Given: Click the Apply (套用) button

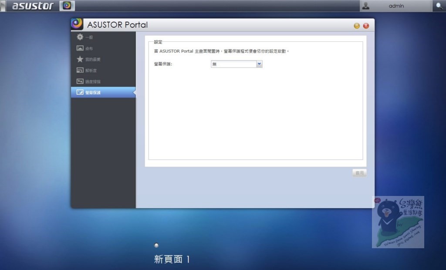Looking at the screenshot, I should point(359,173).
